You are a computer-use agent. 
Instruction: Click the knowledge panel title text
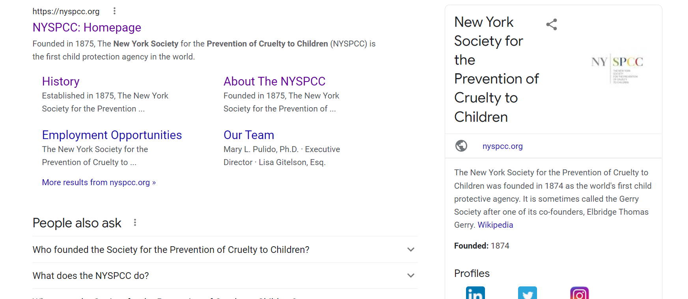[x=497, y=69]
